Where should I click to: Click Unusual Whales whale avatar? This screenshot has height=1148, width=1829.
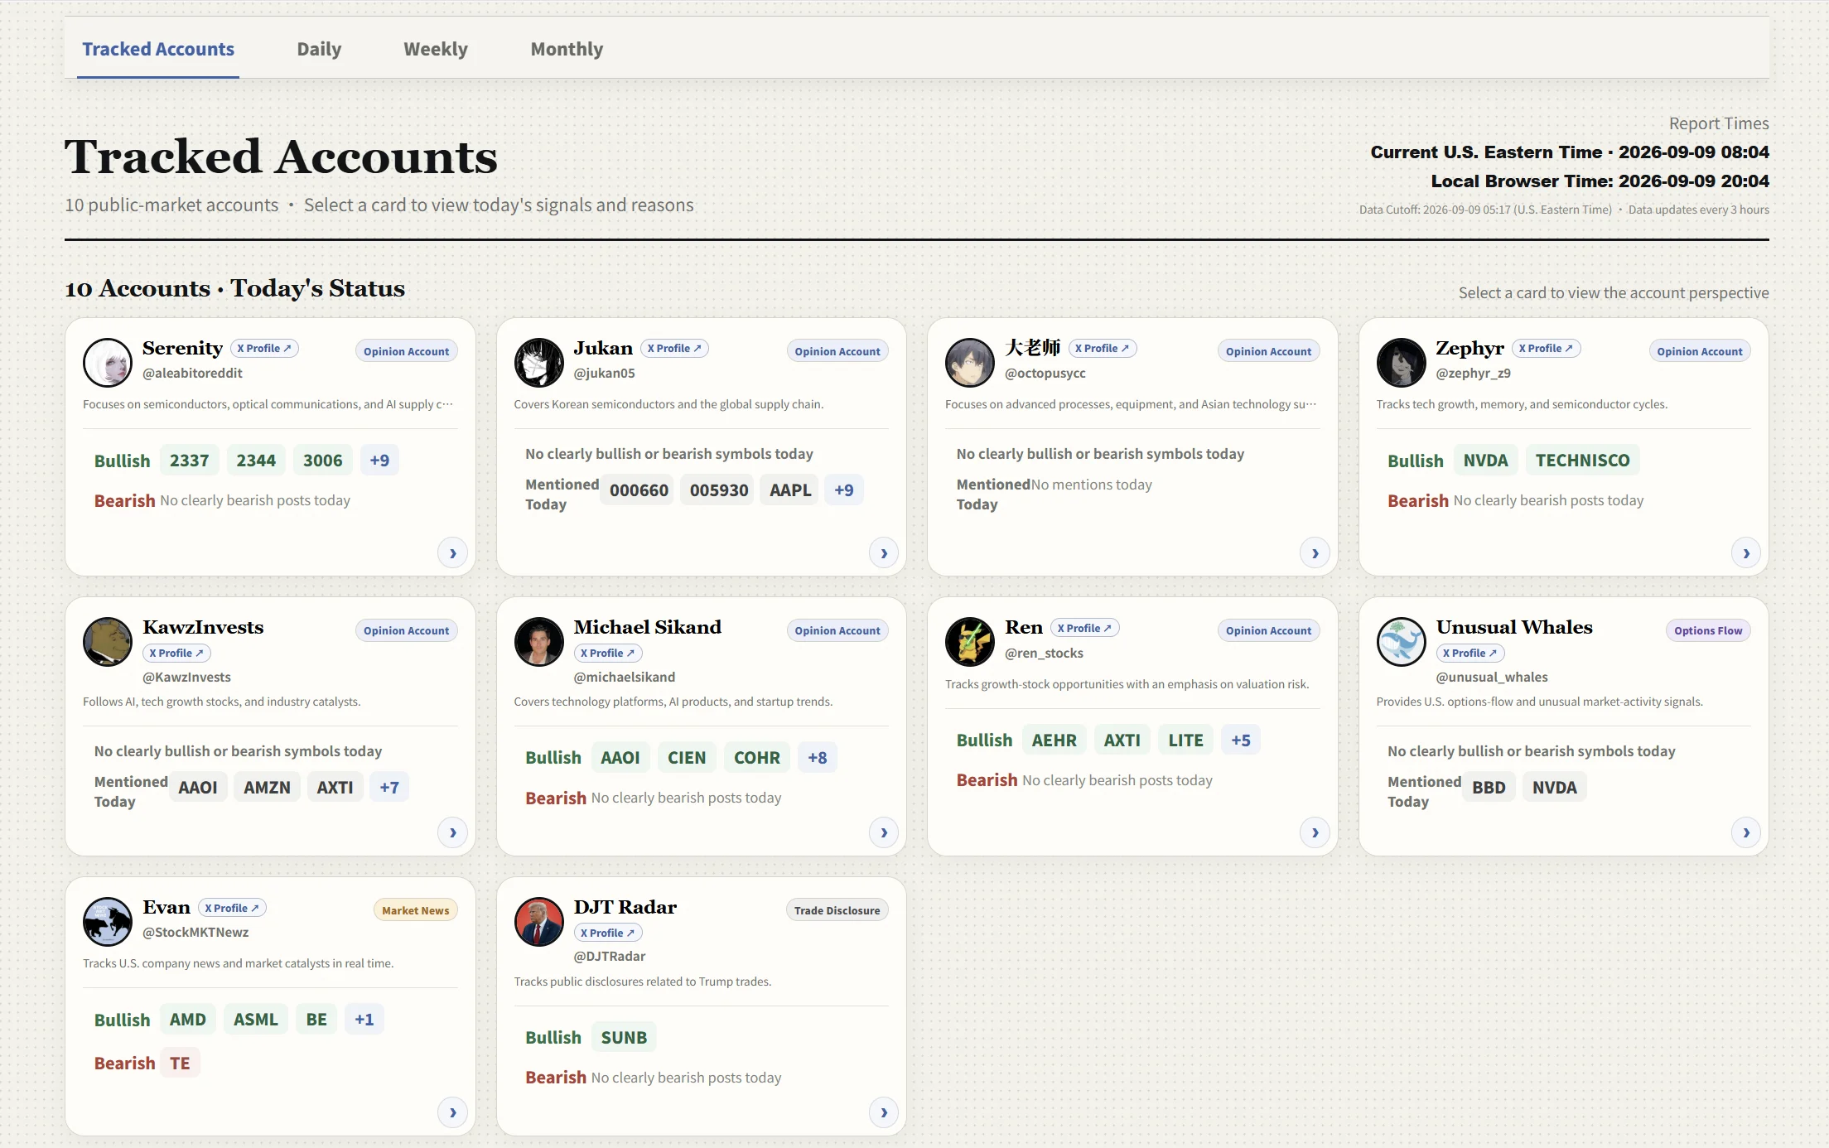[1402, 642]
